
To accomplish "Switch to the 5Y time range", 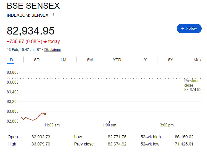I will pyautogui.click(x=171, y=60).
